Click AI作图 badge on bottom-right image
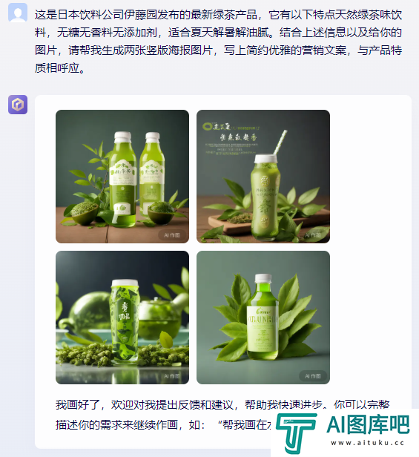Viewport: 419px width, 457px height. point(313,376)
